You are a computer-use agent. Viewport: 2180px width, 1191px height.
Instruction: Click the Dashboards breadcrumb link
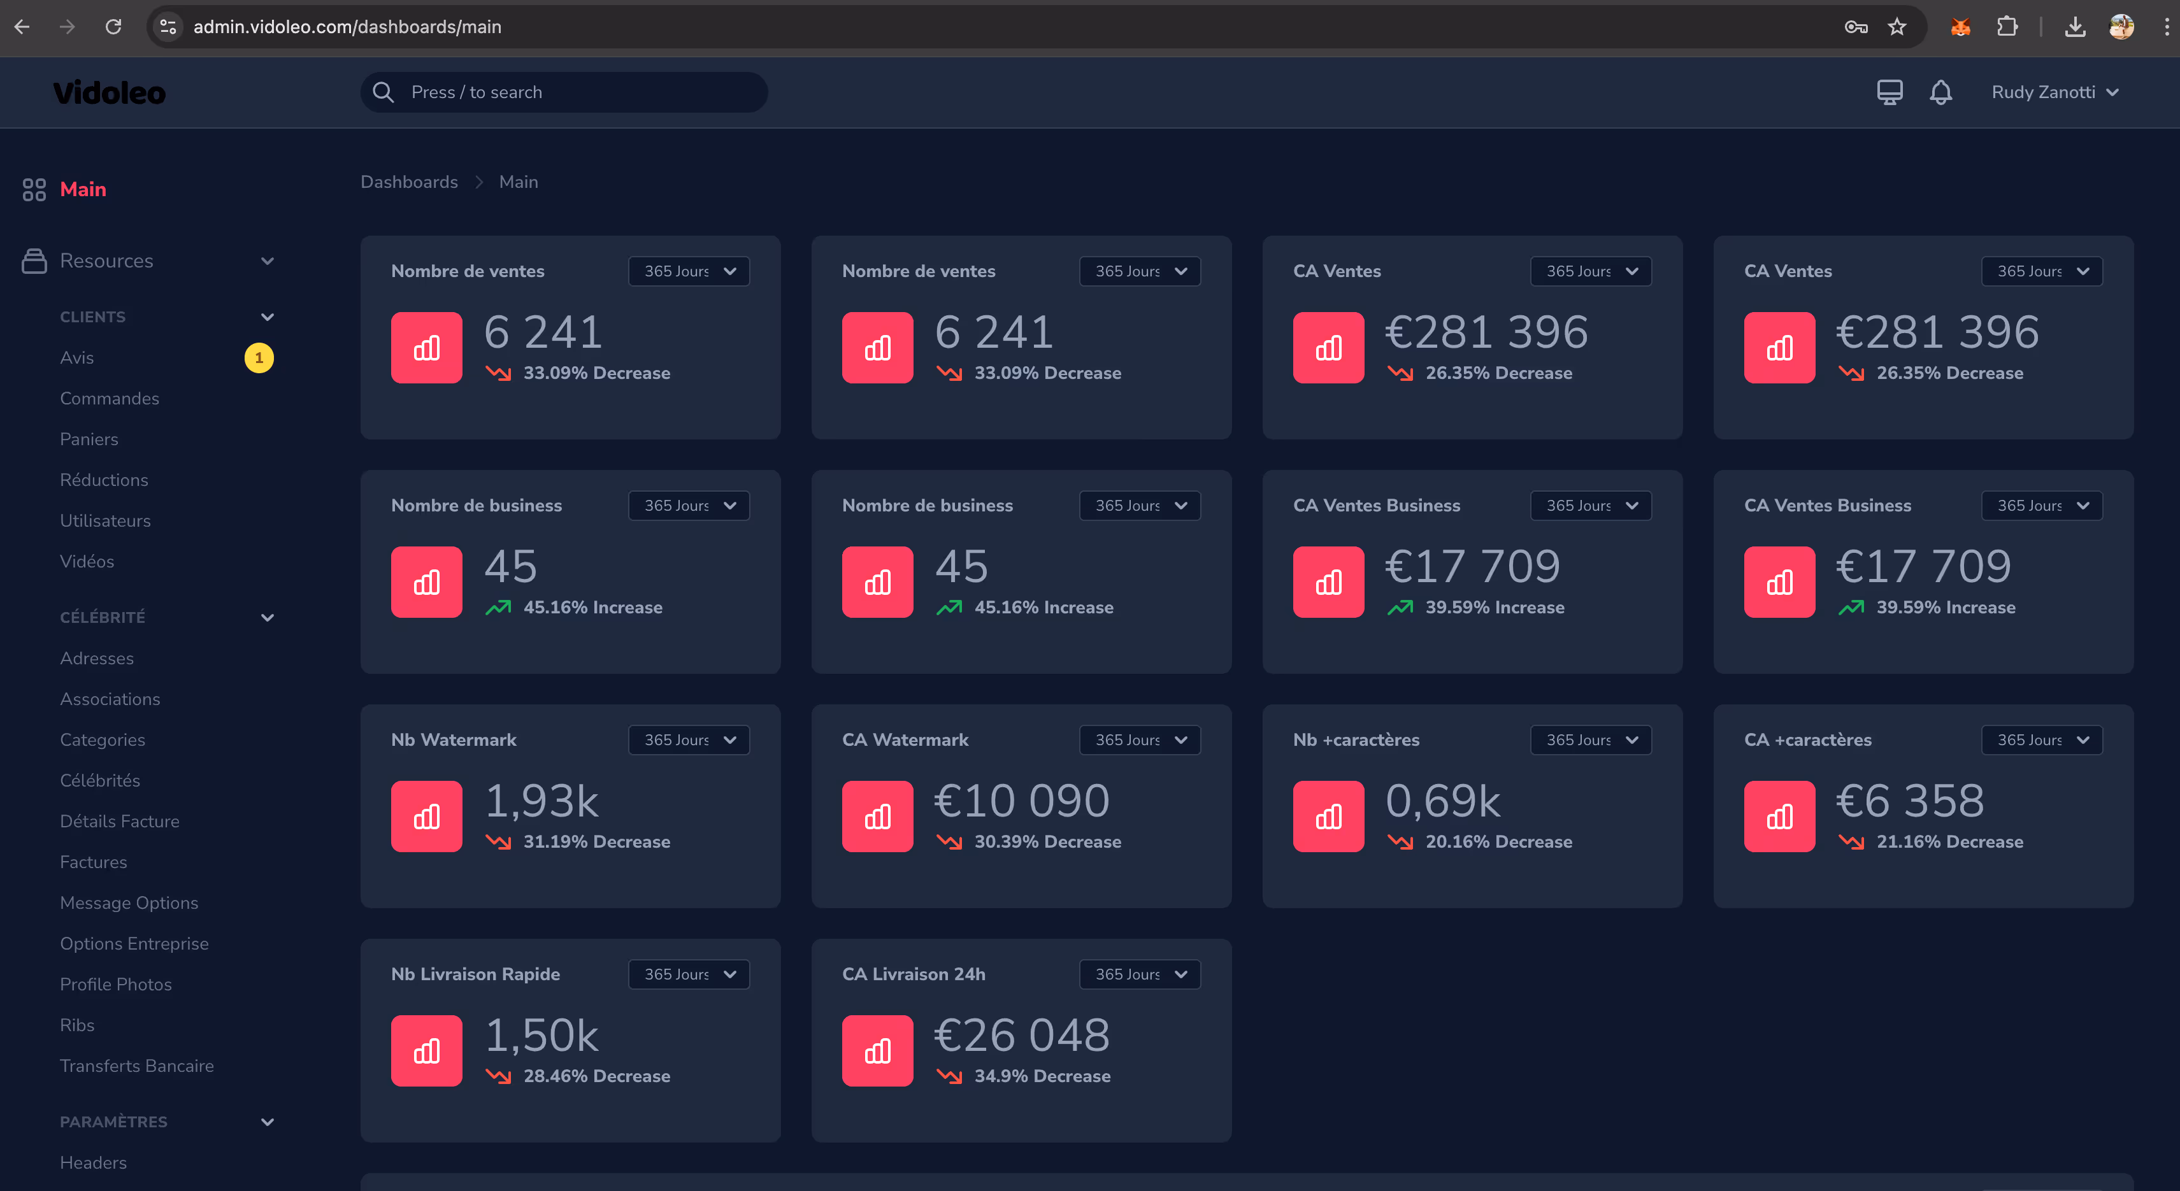tap(409, 182)
